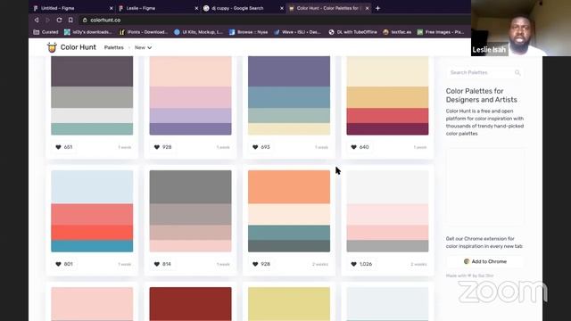
Task: Click the Add to Chrome button
Action: pos(485,261)
